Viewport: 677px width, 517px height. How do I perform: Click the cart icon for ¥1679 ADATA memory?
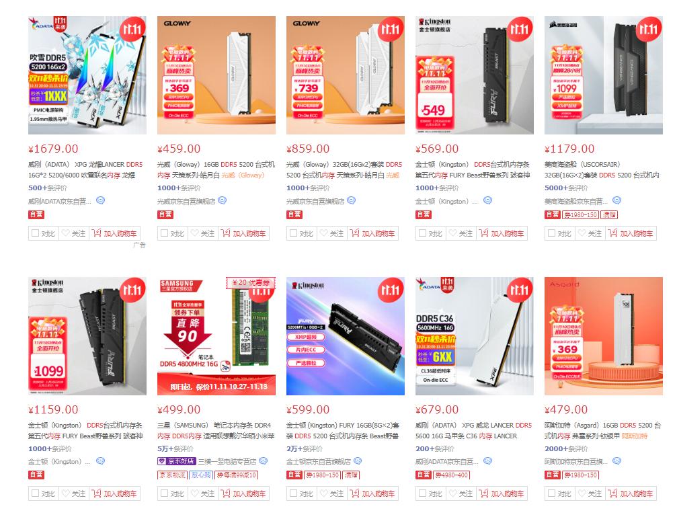(97, 233)
